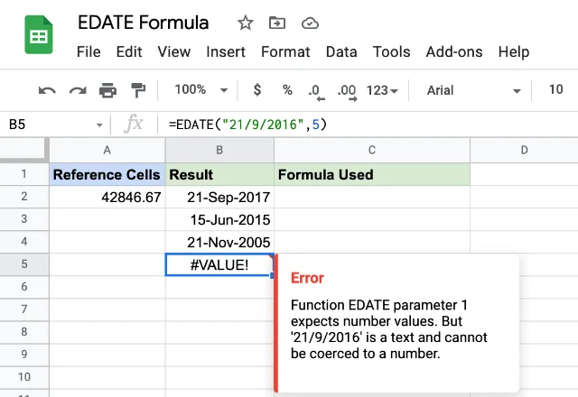Select the Paint format roller icon
Image resolution: width=578 pixels, height=397 pixels.
tap(138, 90)
